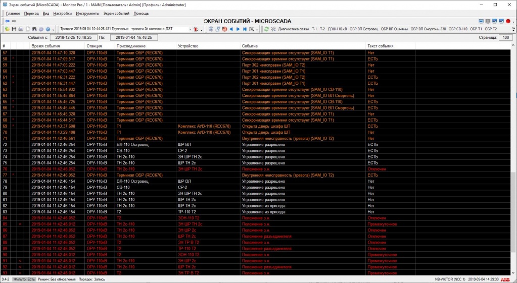The image size is (517, 283).
Task: Click the red alarm siren icon
Action: [196, 29]
